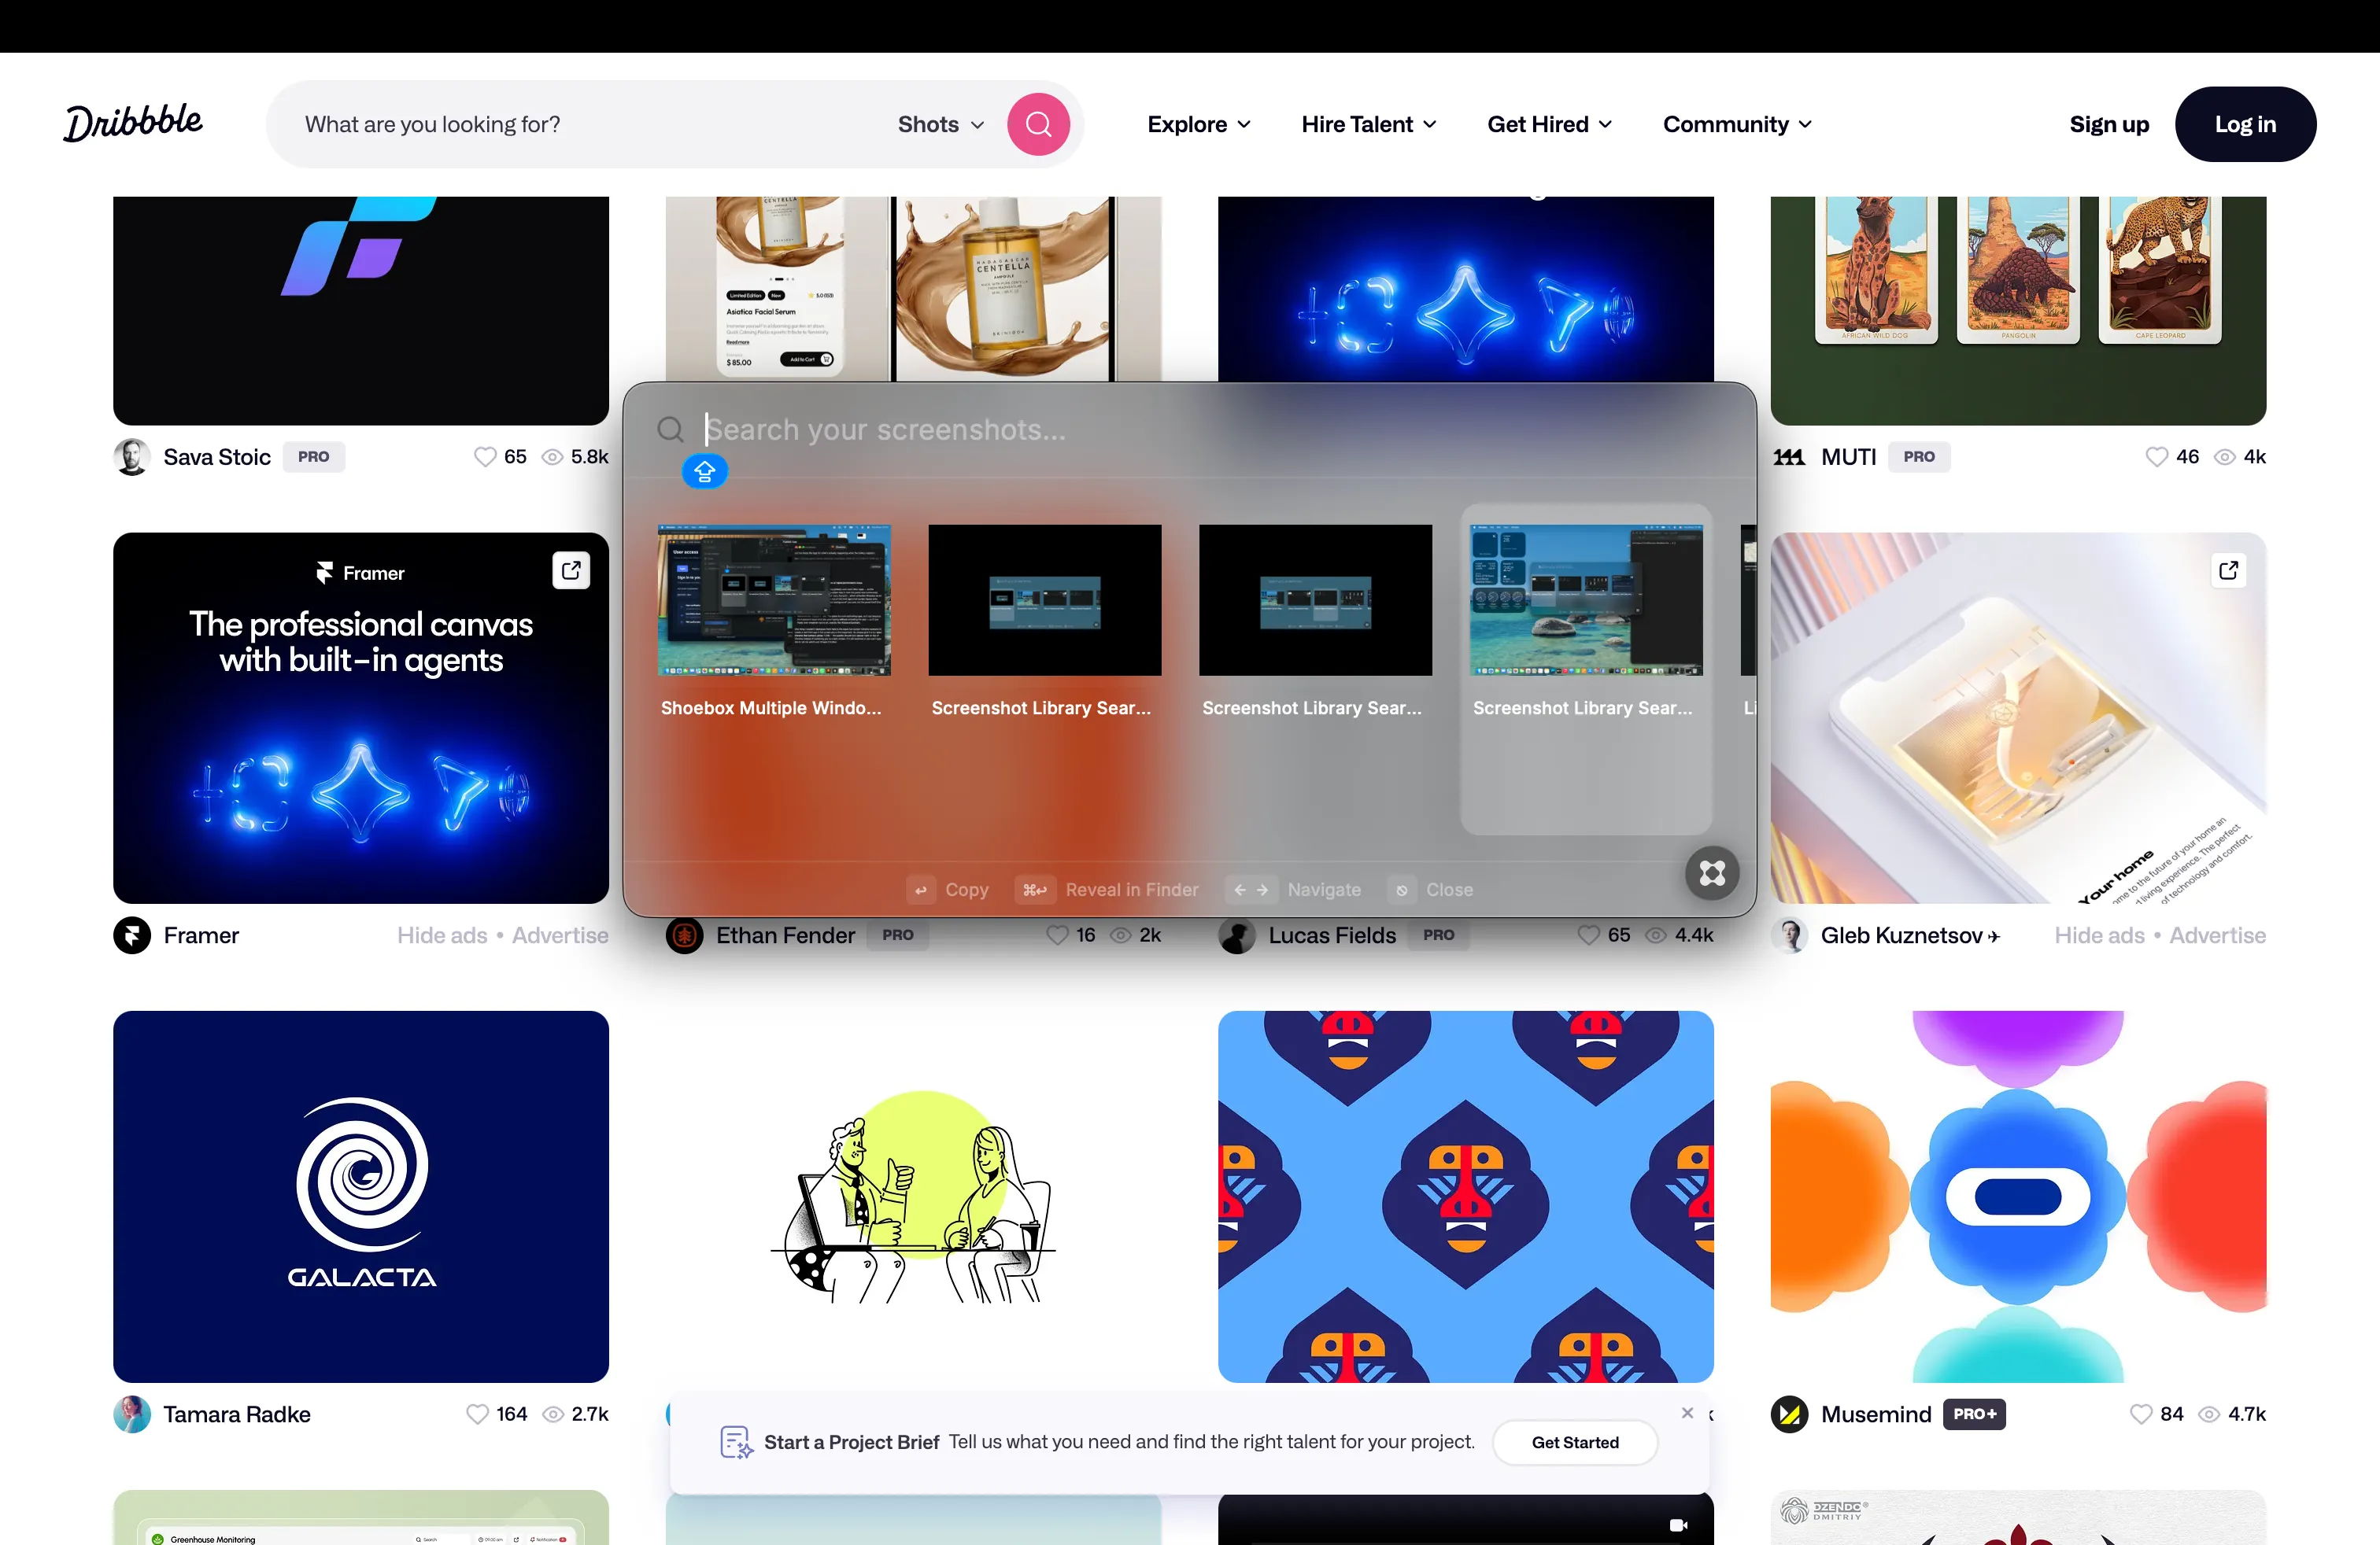Open Sava Stoic profile name
2380x1545 pixels.
[x=217, y=457]
